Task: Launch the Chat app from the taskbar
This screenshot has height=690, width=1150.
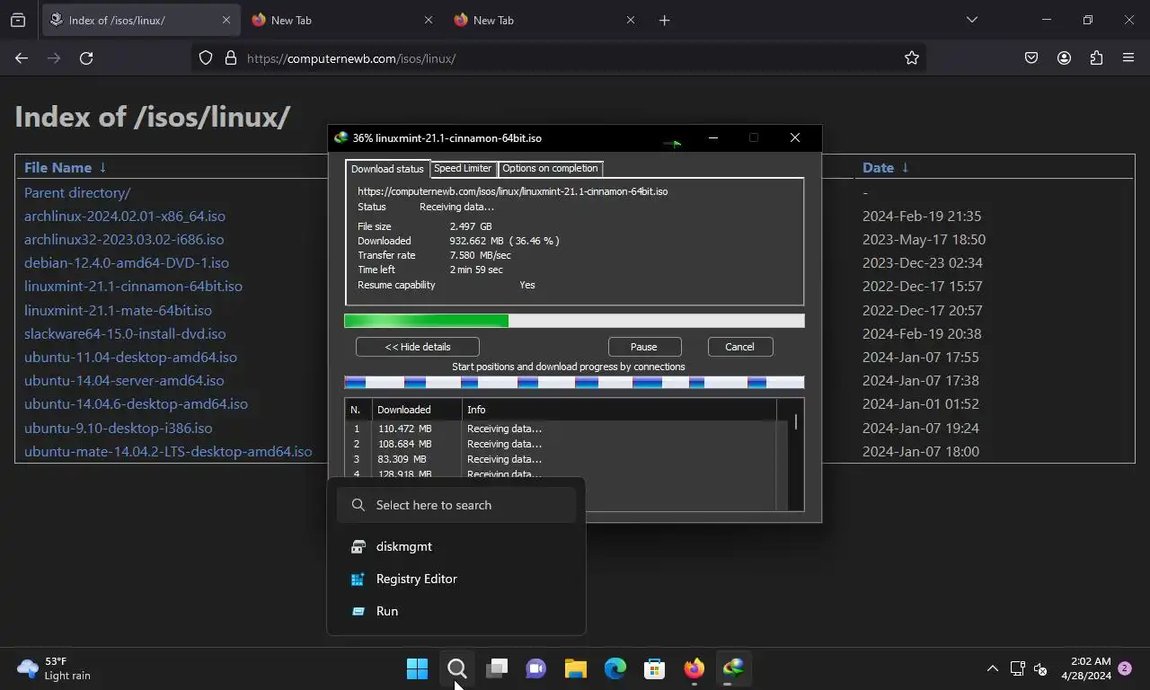Action: [535, 668]
